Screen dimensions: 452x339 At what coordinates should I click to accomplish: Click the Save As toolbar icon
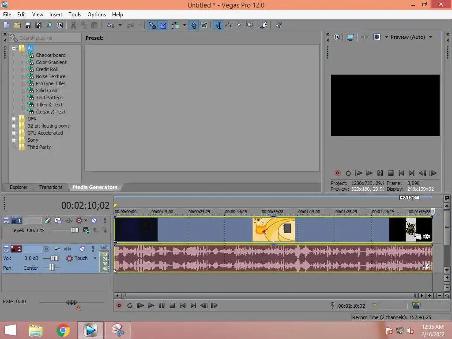click(38, 25)
